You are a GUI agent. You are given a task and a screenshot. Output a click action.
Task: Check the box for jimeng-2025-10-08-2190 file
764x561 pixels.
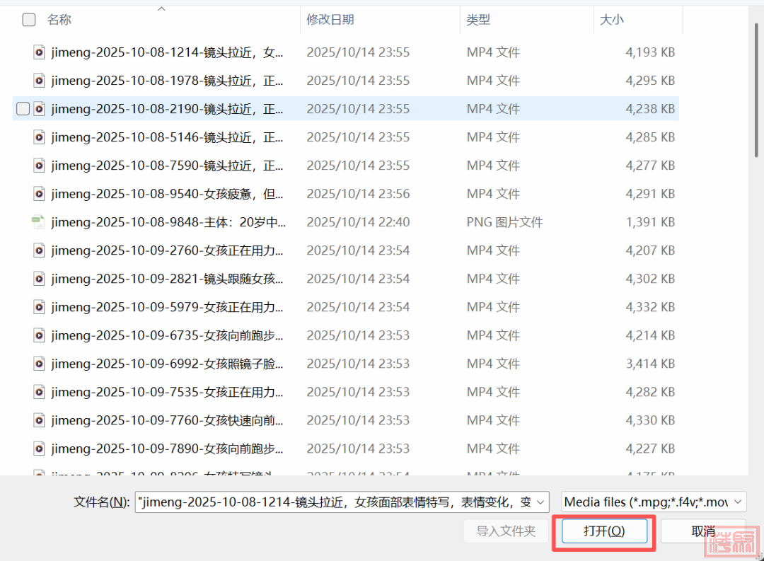(x=23, y=109)
